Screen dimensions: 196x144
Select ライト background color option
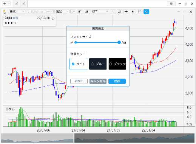click(79, 64)
